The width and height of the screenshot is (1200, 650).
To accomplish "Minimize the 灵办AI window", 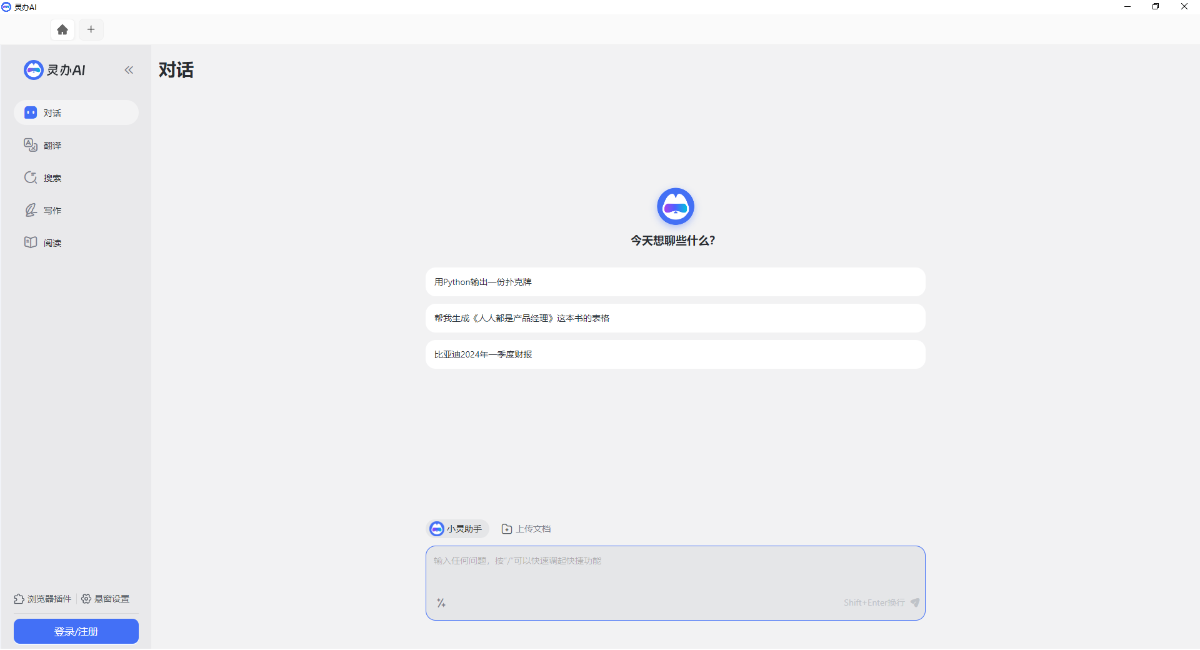I will coord(1127,7).
